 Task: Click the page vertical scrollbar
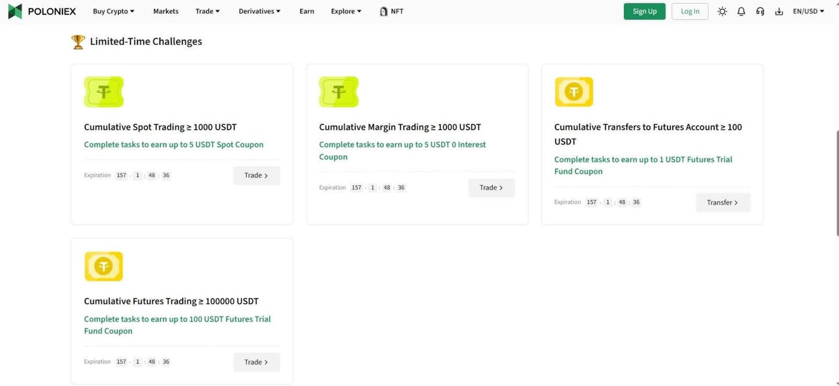836,183
